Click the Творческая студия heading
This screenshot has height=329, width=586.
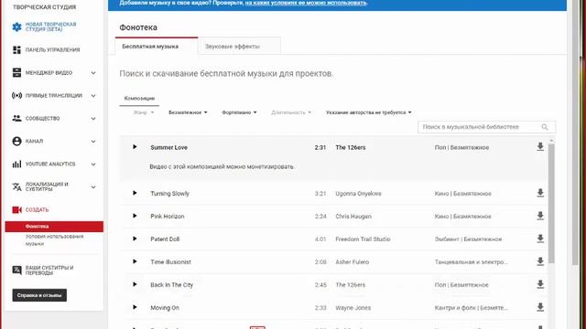click(x=45, y=7)
